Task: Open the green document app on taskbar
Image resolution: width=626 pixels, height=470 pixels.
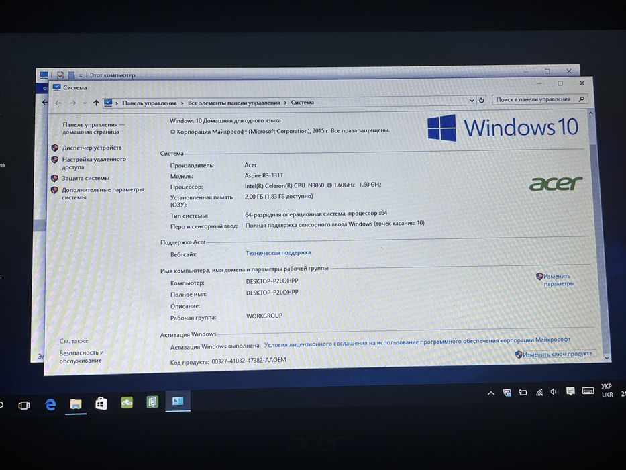Action: tap(152, 402)
